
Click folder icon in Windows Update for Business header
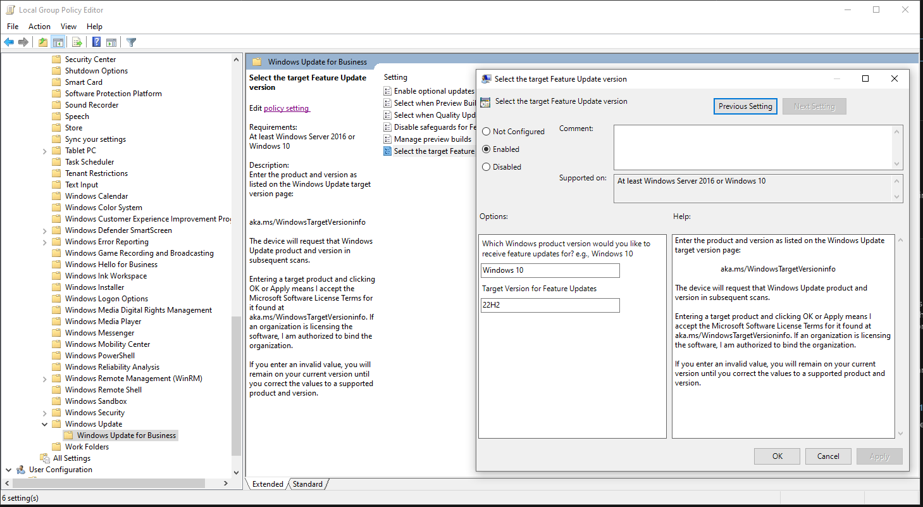tap(257, 62)
